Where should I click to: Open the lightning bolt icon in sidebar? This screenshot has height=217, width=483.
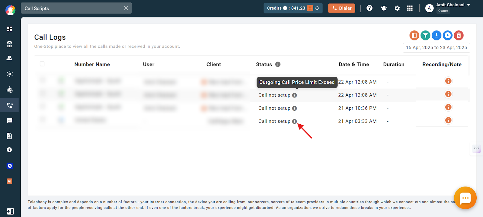coord(10,150)
